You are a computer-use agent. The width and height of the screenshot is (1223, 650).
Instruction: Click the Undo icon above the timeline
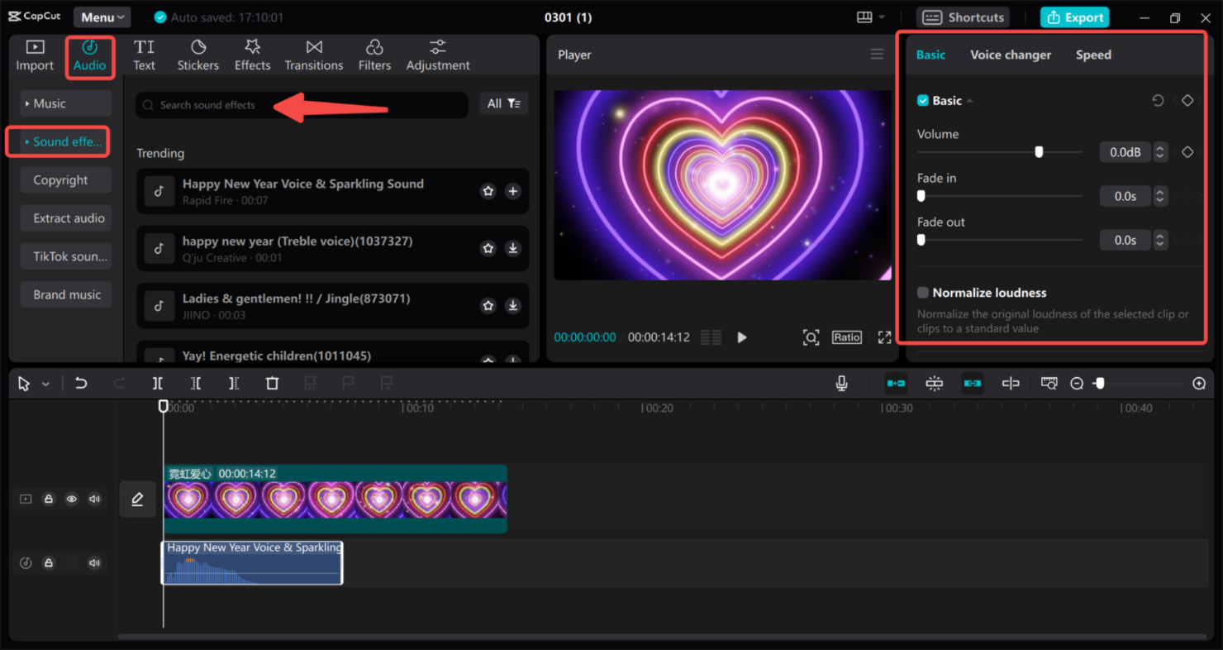(x=80, y=383)
